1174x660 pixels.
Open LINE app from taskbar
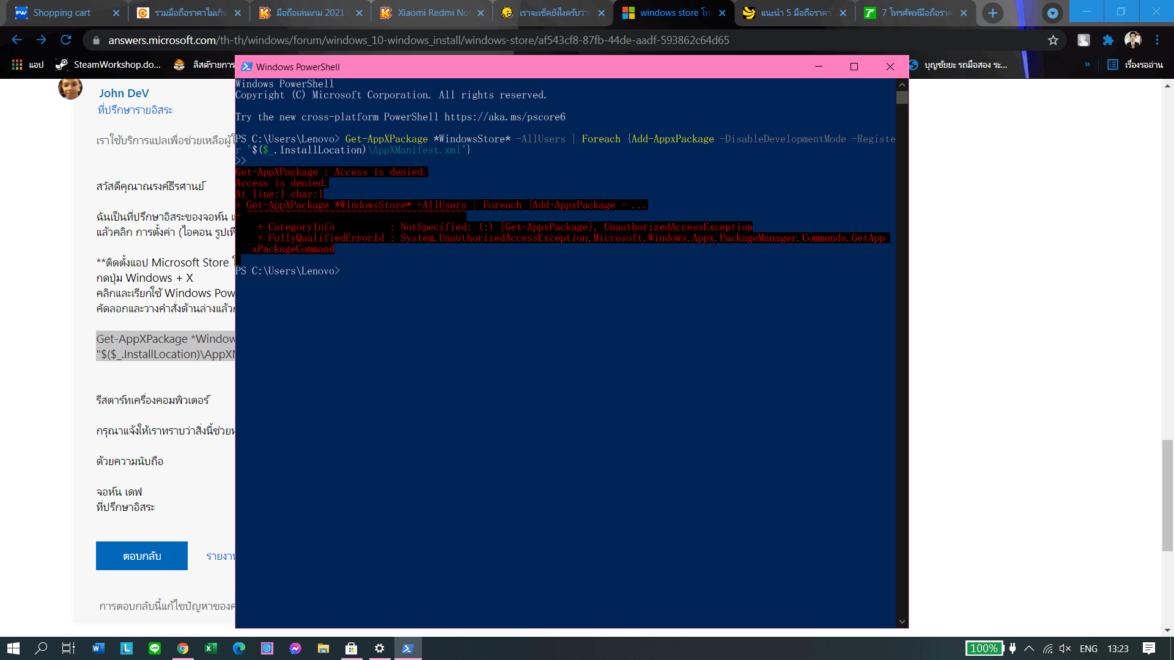155,648
